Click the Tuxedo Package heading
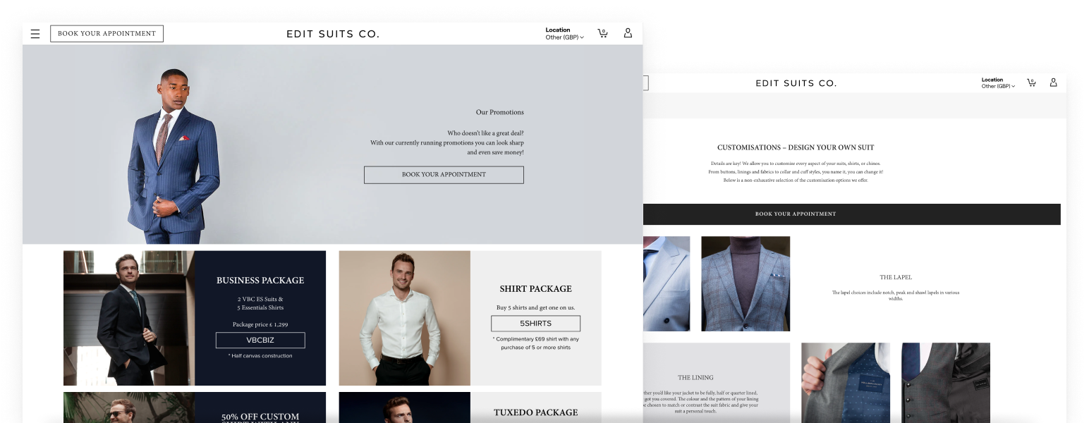This screenshot has height=423, width=1089. (x=535, y=412)
